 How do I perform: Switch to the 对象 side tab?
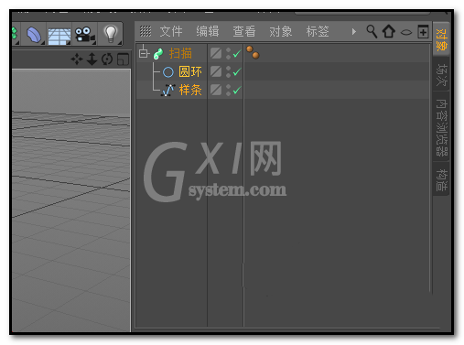pyautogui.click(x=441, y=39)
